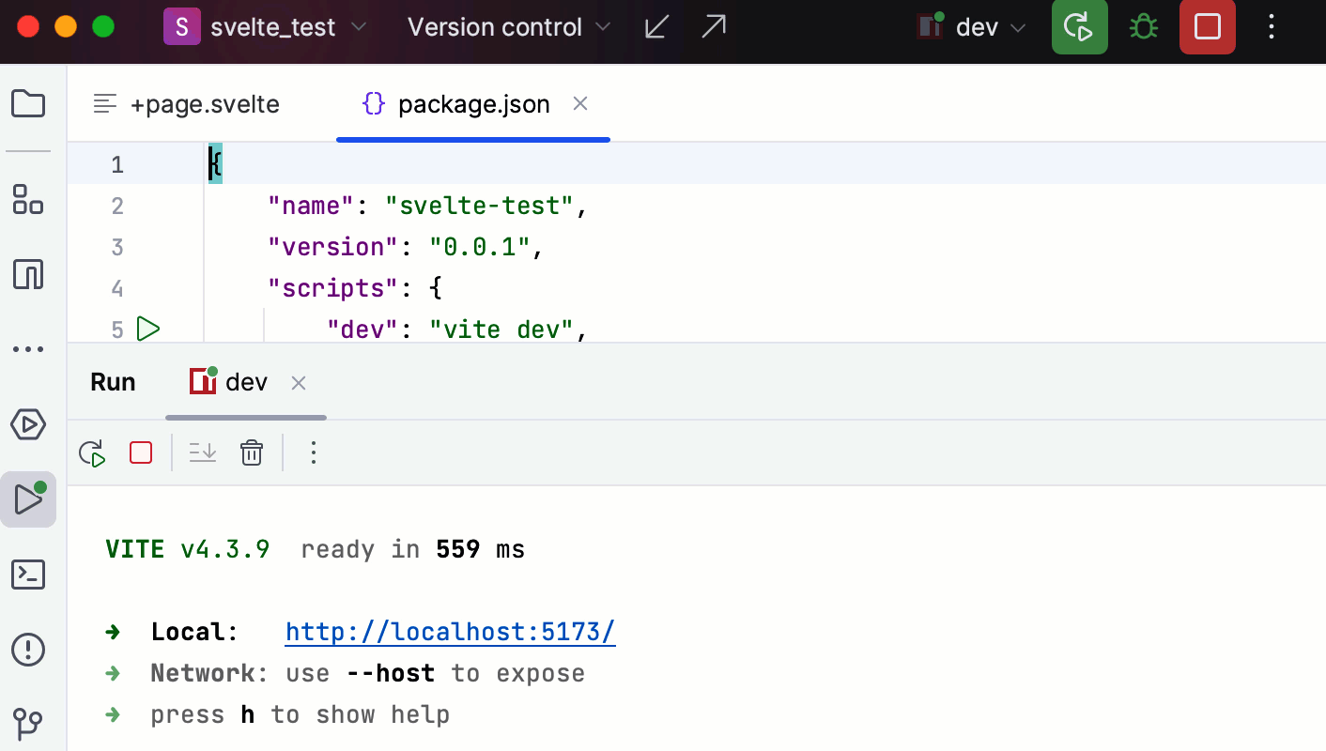Image resolution: width=1326 pixels, height=751 pixels.
Task: Open the main toolbar more actions menu
Action: (x=1271, y=27)
